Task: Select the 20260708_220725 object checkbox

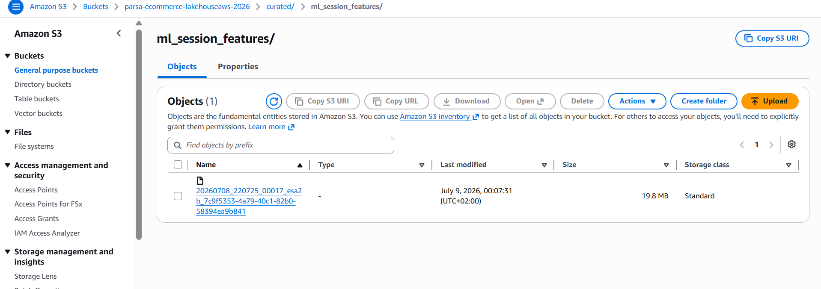Action: [178, 196]
